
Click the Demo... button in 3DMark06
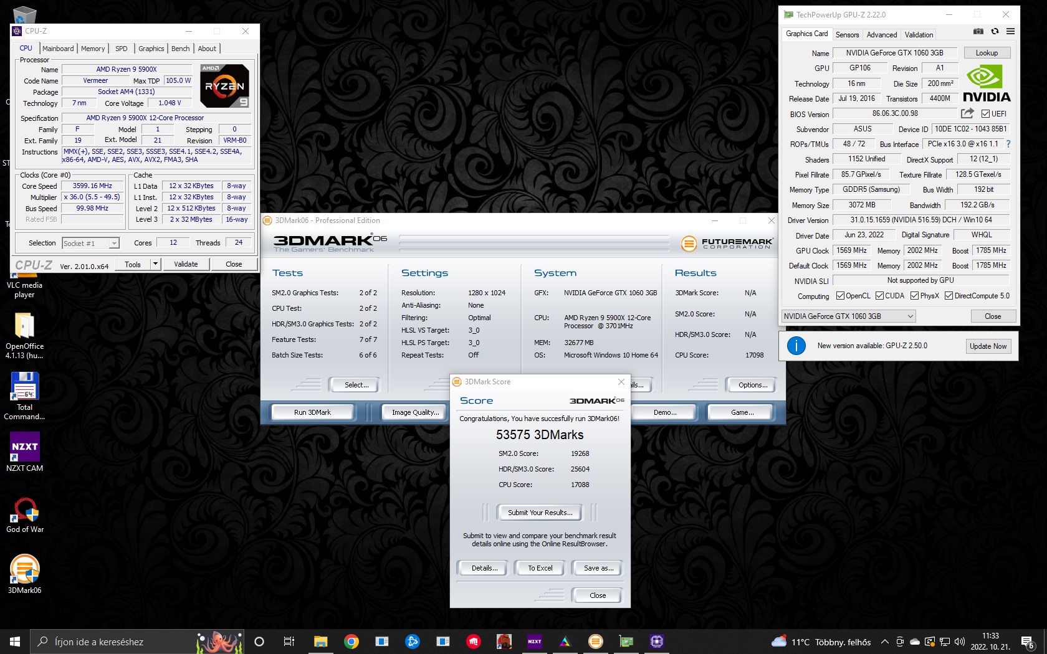tap(665, 412)
